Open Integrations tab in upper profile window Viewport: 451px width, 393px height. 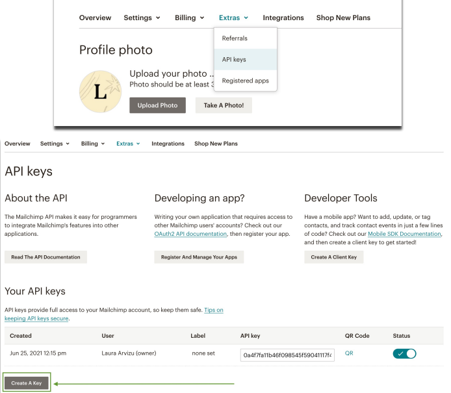tap(283, 18)
